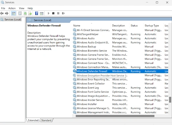Click the Services window title icon
Viewport: 172px width, 125px height.
point(2,2)
